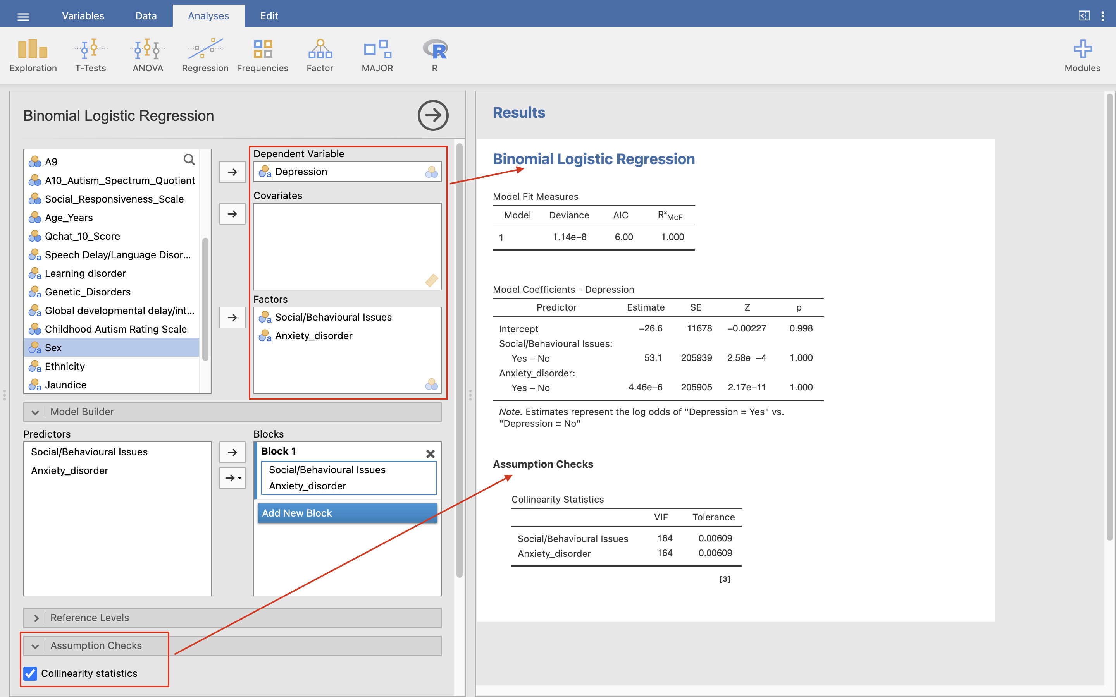This screenshot has width=1116, height=697.
Task: Open the Regression analysis menu
Action: (205, 55)
